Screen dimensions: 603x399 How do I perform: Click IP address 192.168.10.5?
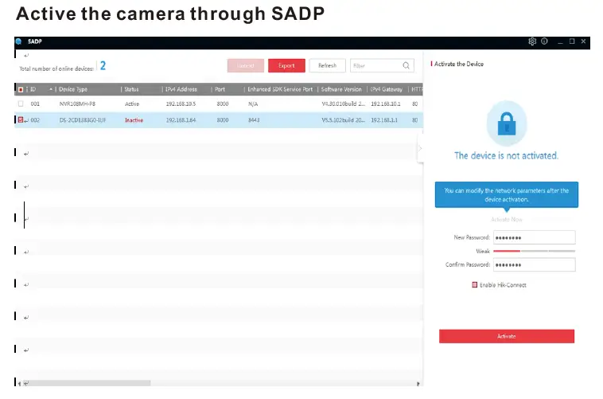(x=181, y=104)
